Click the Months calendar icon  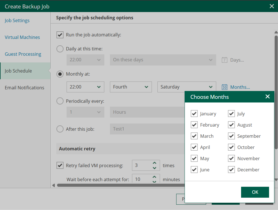pos(225,87)
